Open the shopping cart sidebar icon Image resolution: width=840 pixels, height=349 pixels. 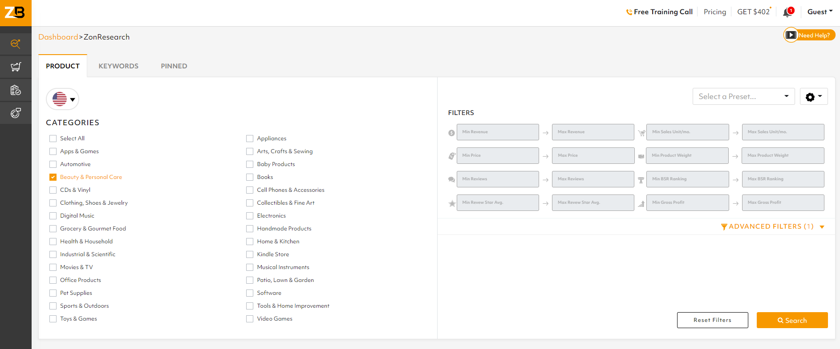[x=16, y=67]
